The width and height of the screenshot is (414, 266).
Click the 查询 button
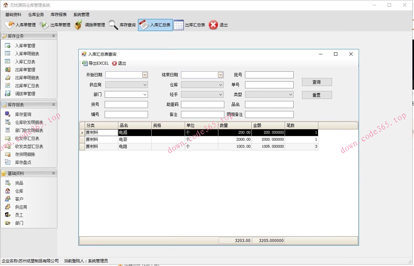click(317, 82)
